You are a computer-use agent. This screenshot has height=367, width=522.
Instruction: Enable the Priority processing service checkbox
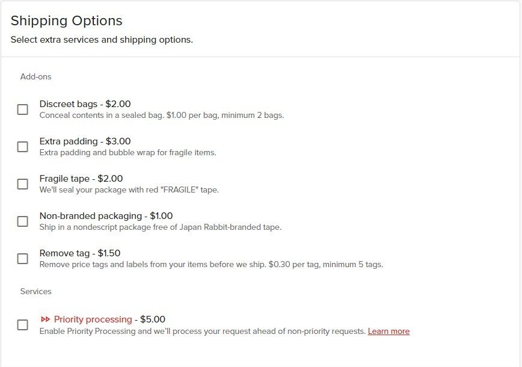[23, 325]
